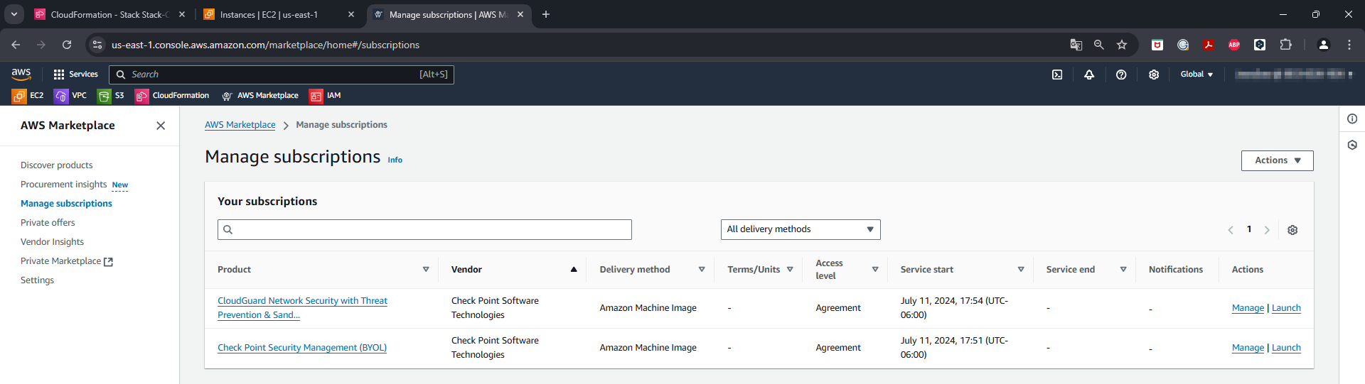Manage the CloudGuard Network Security subscription
Screen dimensions: 1365x384
(1248, 308)
